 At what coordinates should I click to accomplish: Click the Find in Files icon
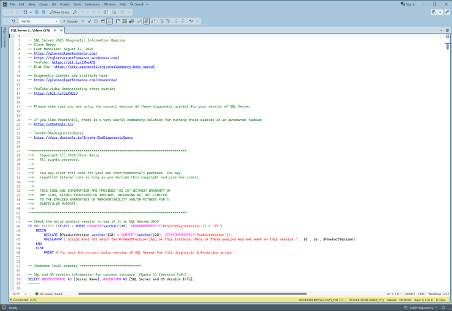114,12
